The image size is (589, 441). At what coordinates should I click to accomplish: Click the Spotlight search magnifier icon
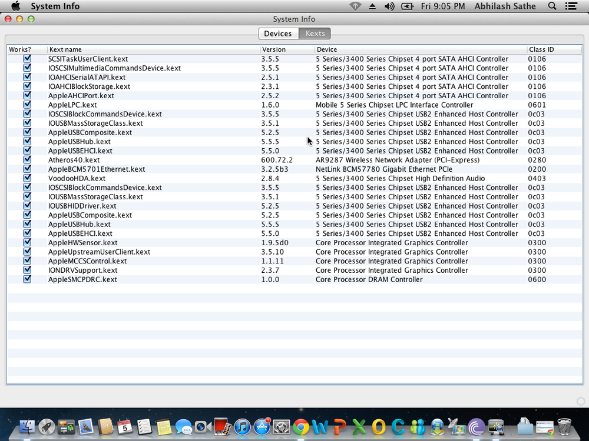coord(552,6)
